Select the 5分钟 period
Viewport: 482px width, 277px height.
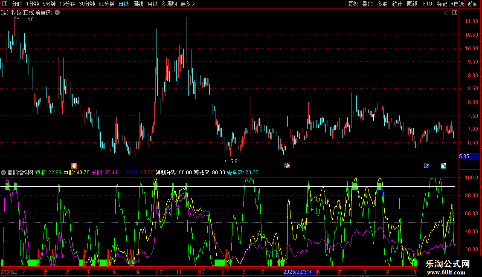pos(49,4)
